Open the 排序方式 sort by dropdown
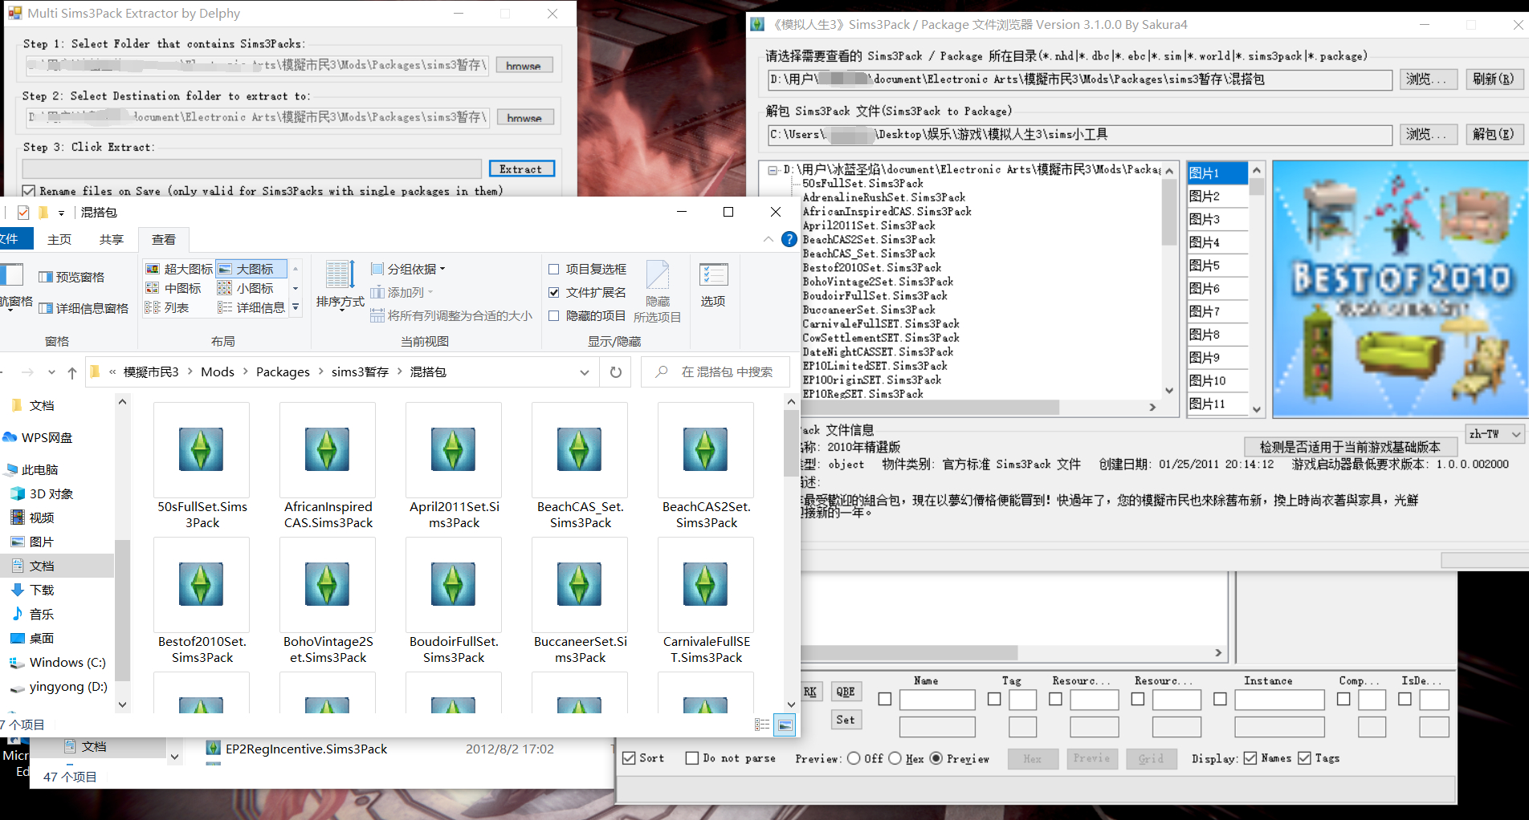1529x820 pixels. 340,286
